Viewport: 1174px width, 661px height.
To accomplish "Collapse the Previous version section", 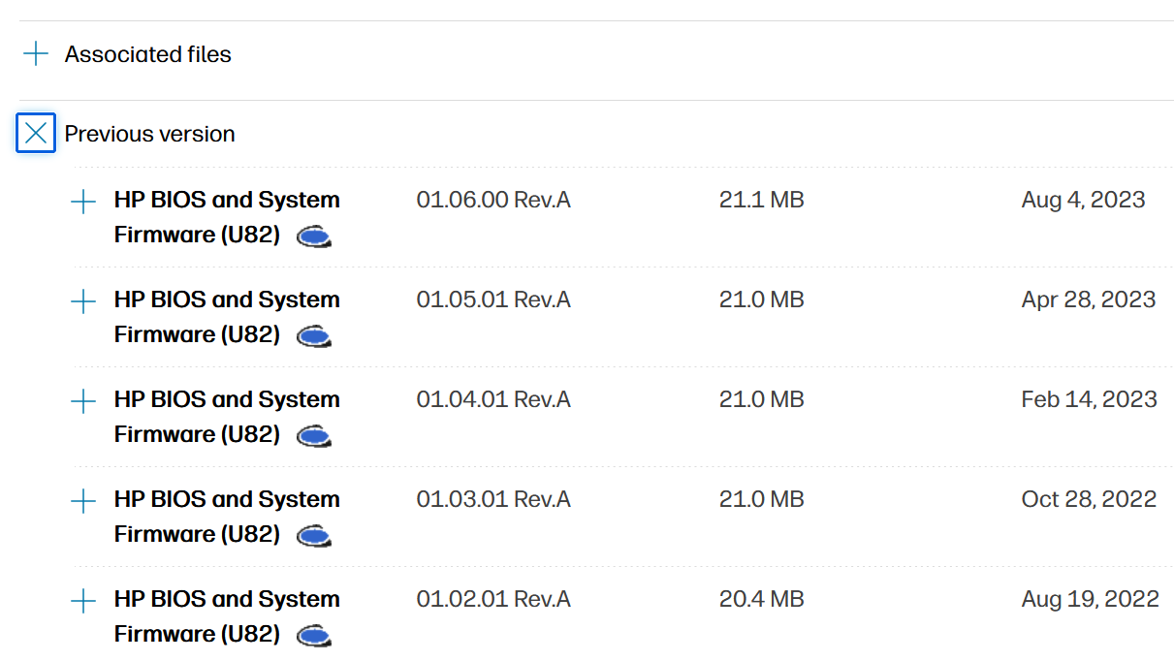I will point(36,133).
